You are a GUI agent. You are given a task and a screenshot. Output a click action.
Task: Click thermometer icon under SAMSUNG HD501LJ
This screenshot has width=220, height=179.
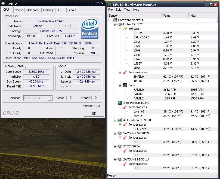click(x=125, y=164)
